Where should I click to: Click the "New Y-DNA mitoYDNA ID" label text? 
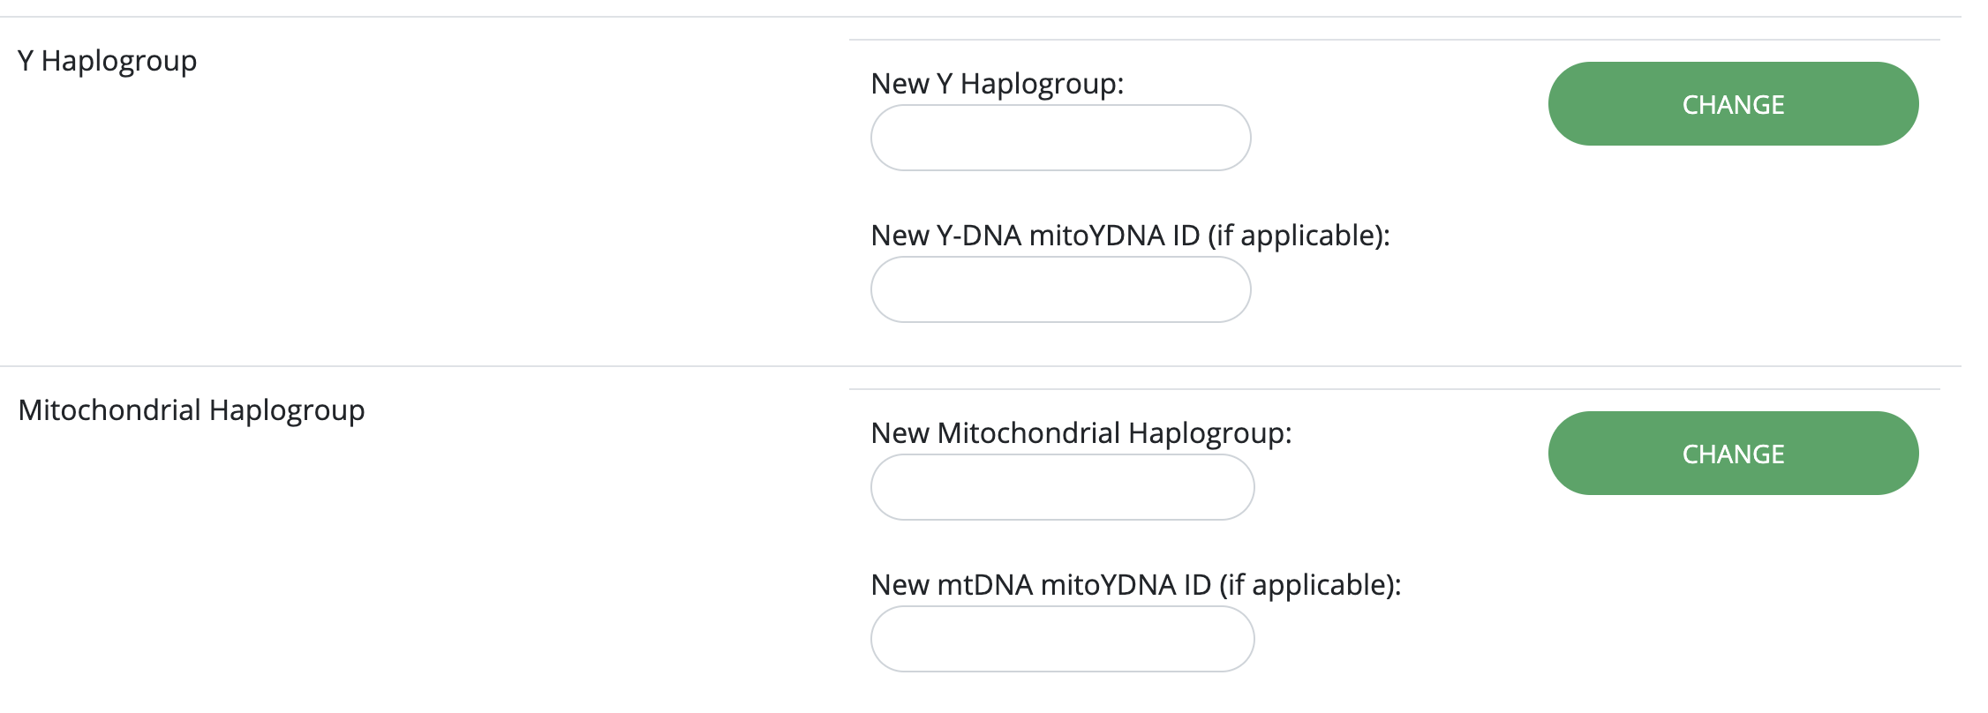(1035, 236)
